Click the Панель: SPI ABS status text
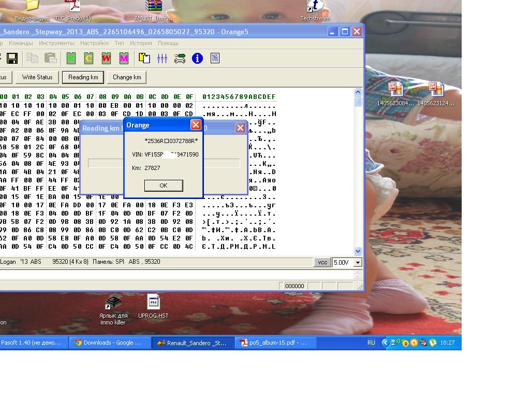The height and width of the screenshot is (398, 530). click(126, 262)
